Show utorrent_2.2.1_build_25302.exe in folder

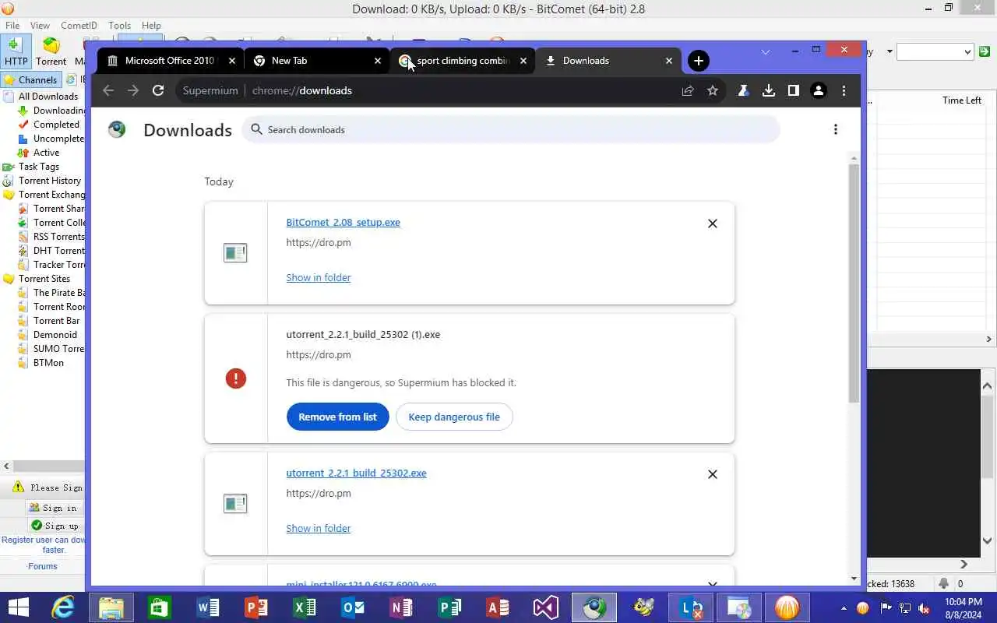click(319, 528)
